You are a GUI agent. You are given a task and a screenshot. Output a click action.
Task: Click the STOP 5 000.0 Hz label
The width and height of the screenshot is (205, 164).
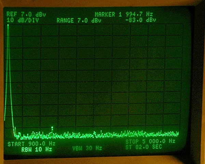(150, 141)
